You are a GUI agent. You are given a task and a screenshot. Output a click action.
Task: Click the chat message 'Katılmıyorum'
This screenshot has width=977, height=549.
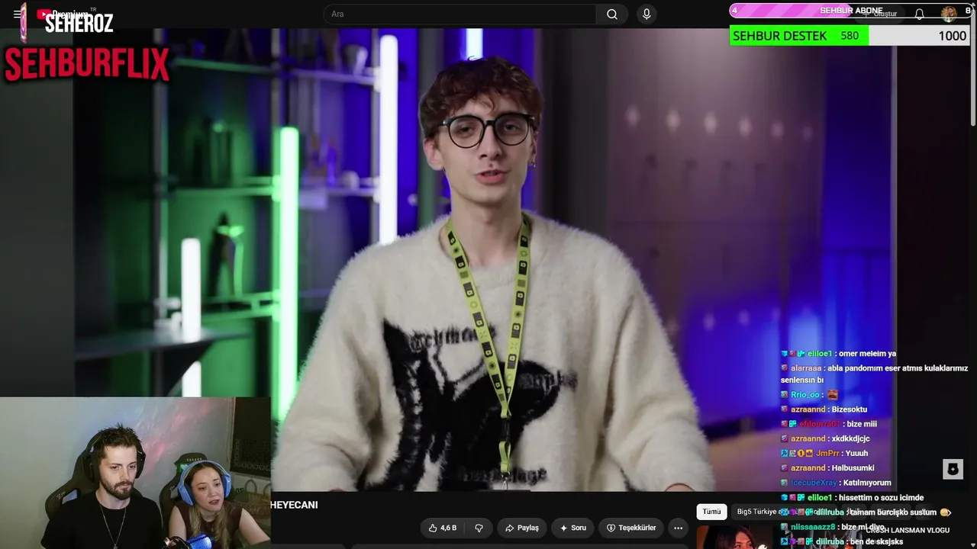point(867,483)
